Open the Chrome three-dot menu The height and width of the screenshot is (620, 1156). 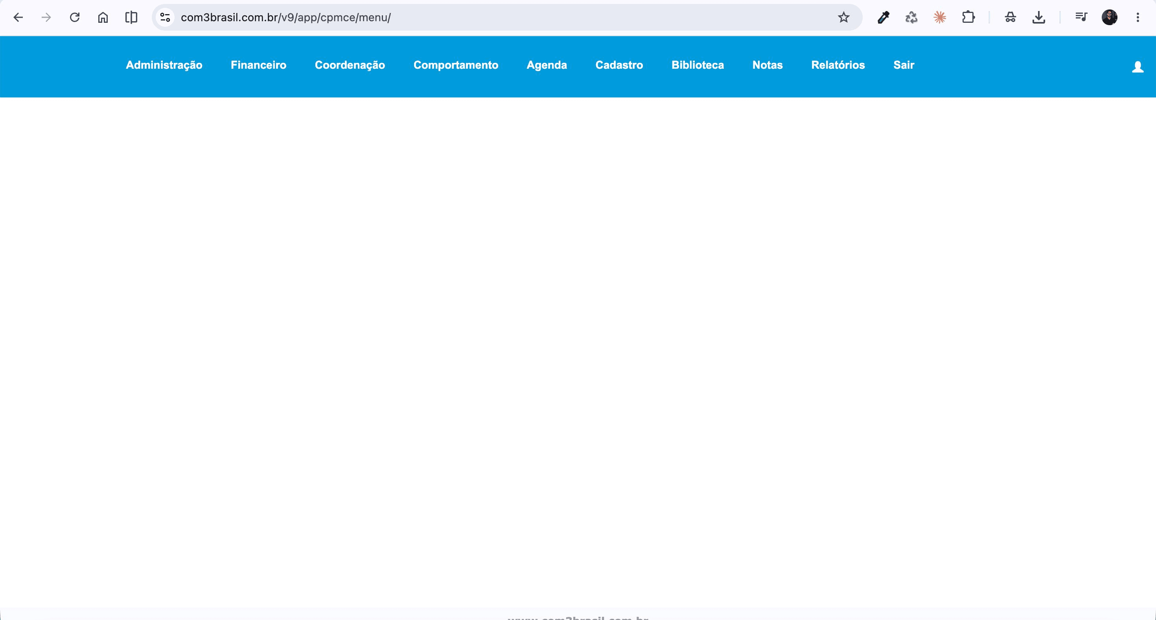pos(1138,17)
